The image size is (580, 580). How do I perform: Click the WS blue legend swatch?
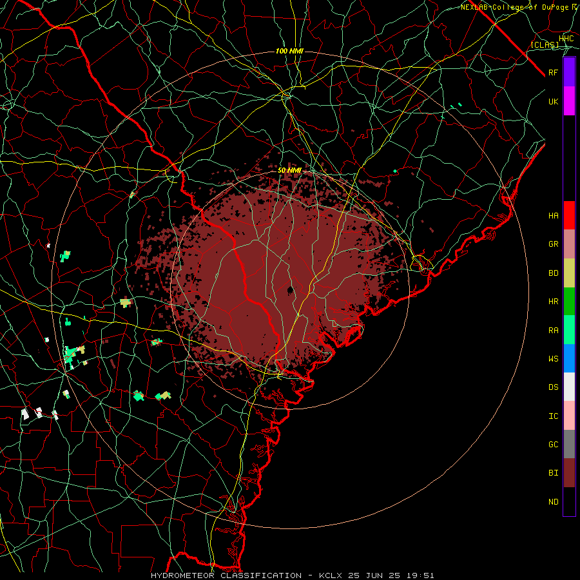coord(569,358)
